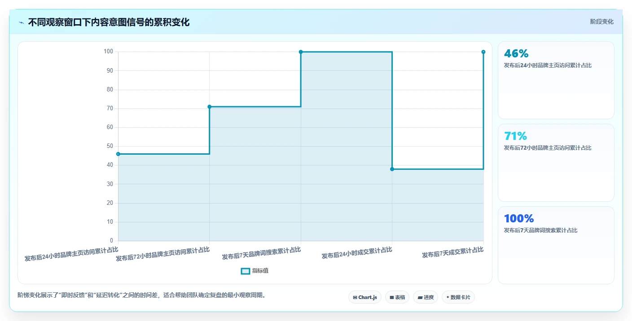
Task: Select the 数据卡片 chip
Action: [458, 297]
